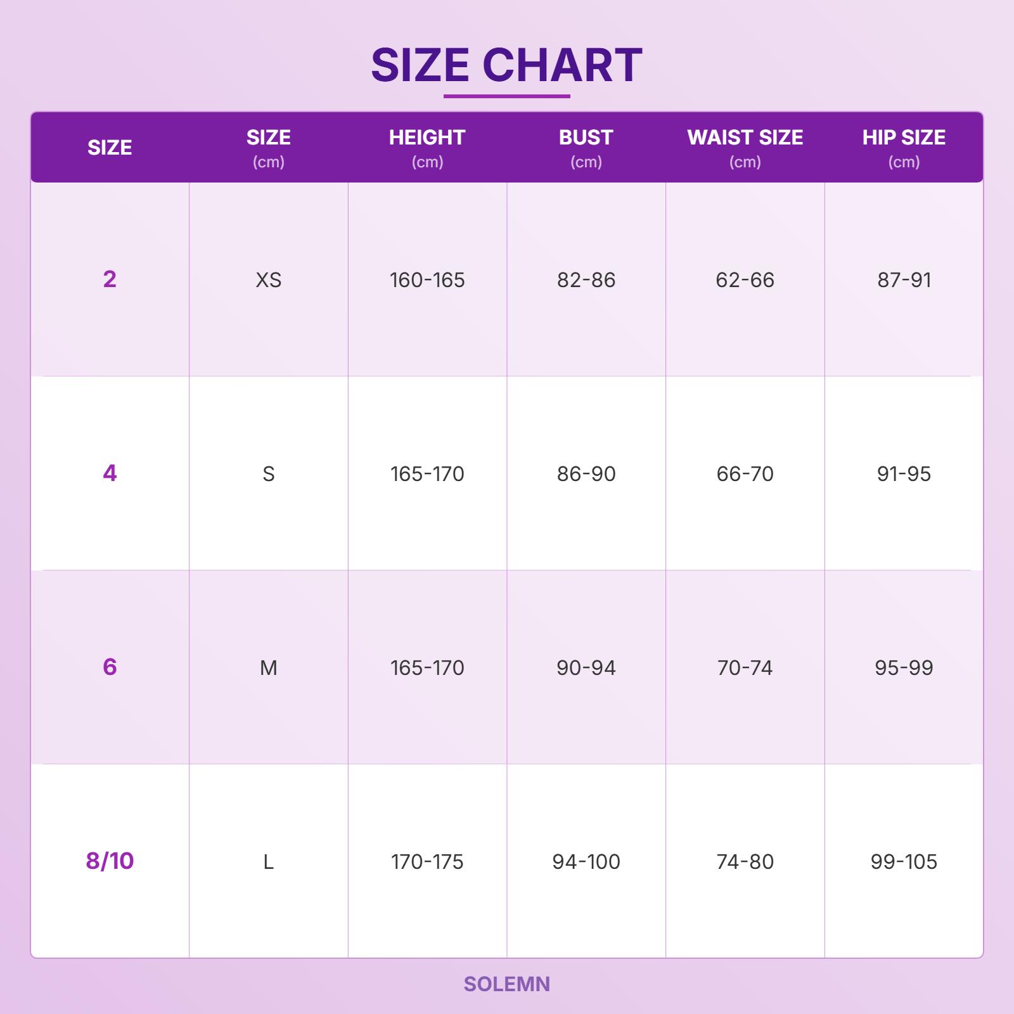
Task: Select the BUST (cm) column header
Action: pyautogui.click(x=586, y=147)
